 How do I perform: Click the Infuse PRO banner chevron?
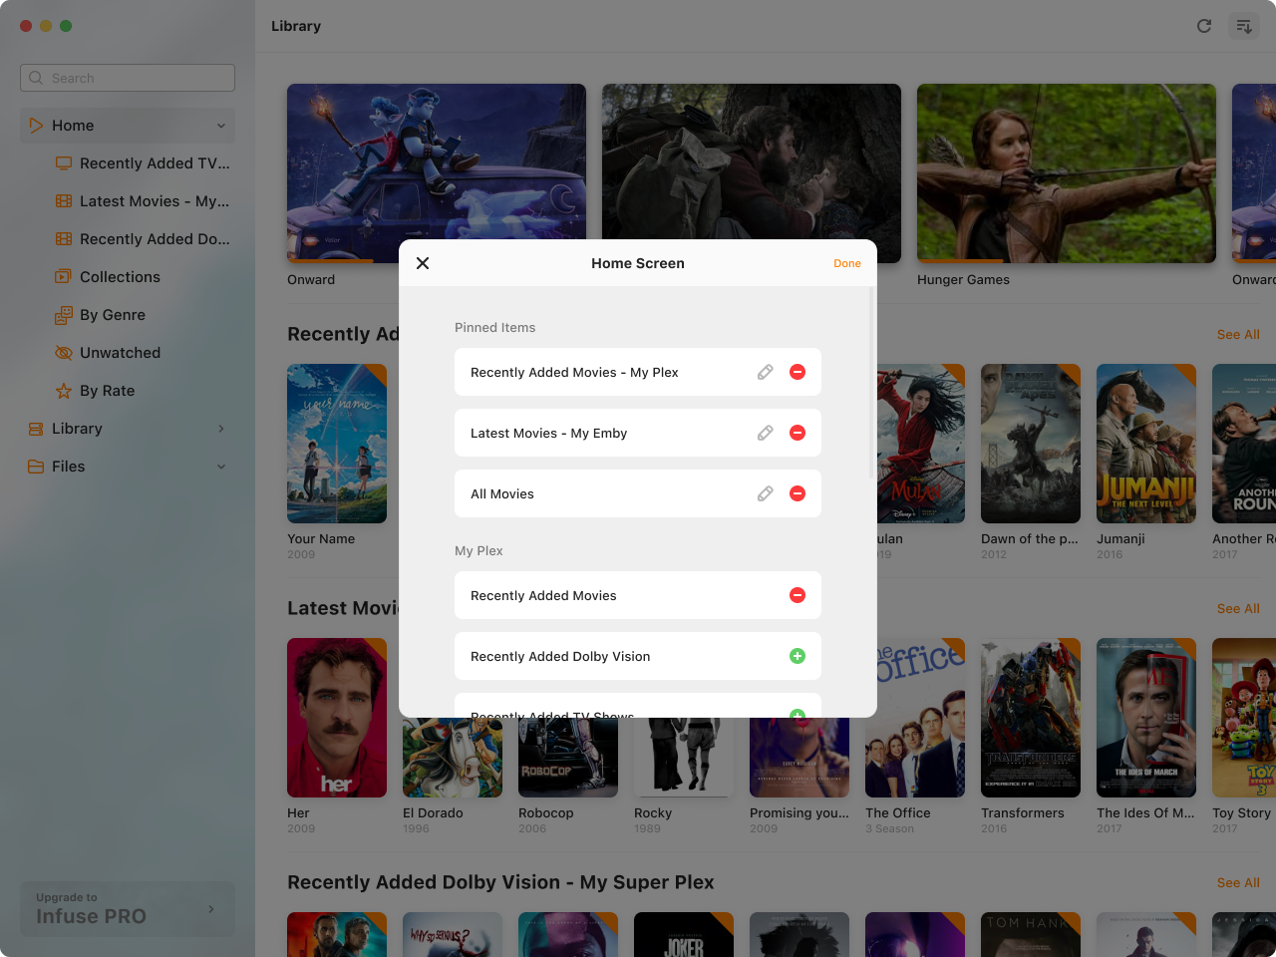(211, 909)
